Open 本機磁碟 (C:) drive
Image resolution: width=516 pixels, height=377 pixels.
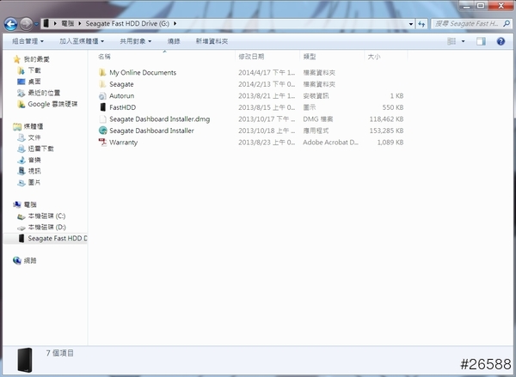coord(46,216)
